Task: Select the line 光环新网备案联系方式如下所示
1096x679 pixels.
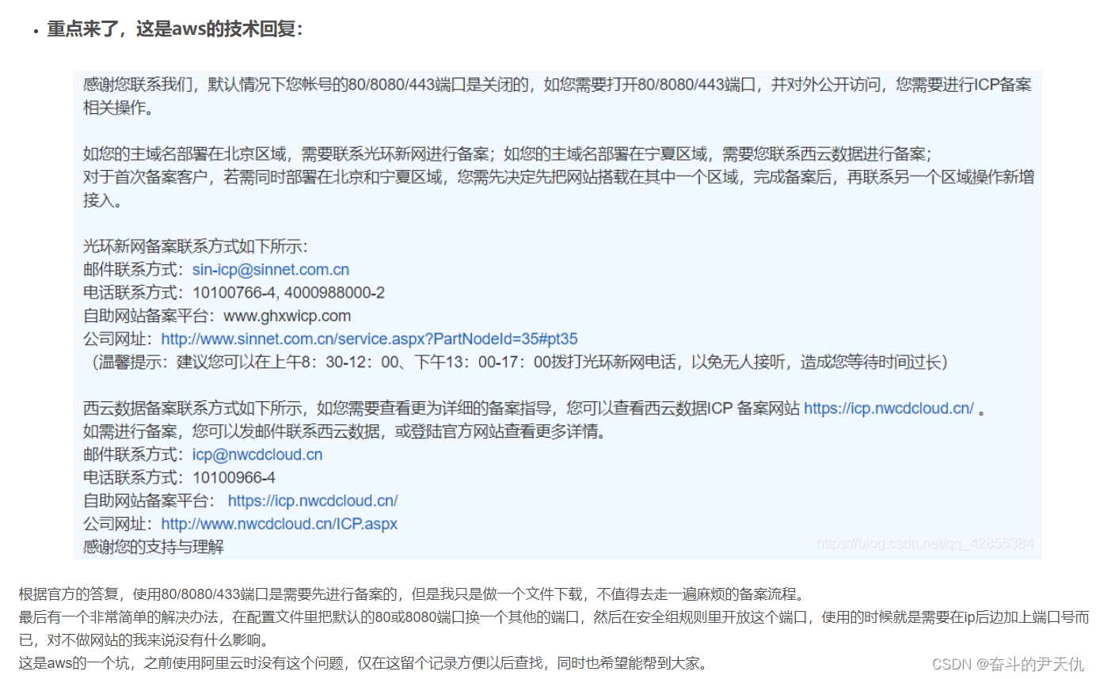Action: 195,246
